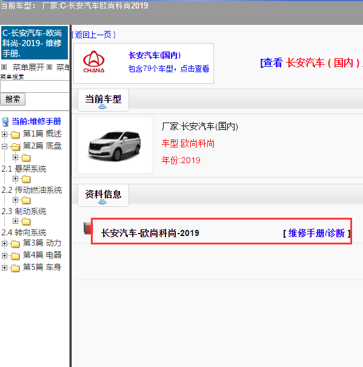The image size is (363, 367).
Task: Expand the node above 2.4 转向系统
Action: click(x=15, y=221)
